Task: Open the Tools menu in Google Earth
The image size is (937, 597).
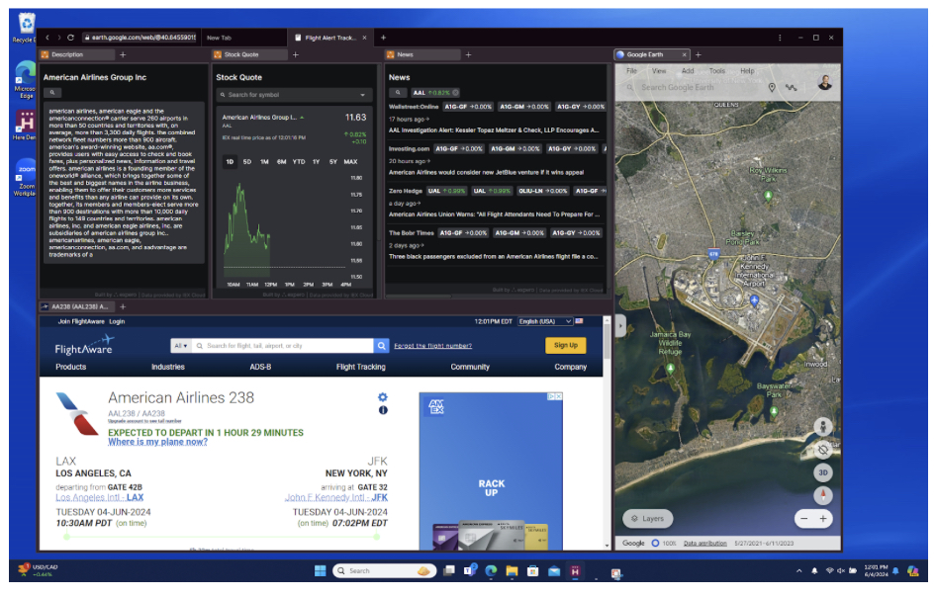Action: (x=717, y=71)
